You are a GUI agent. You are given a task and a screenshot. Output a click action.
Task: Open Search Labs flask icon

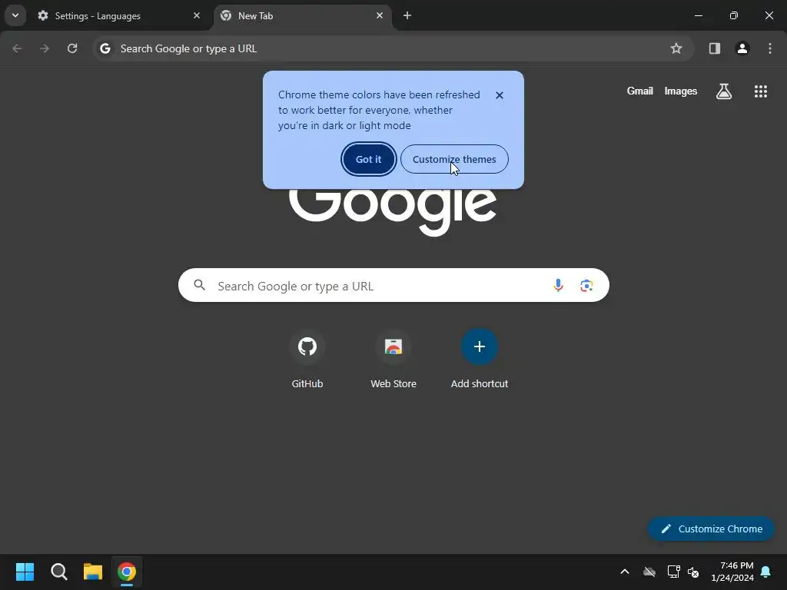pos(724,91)
